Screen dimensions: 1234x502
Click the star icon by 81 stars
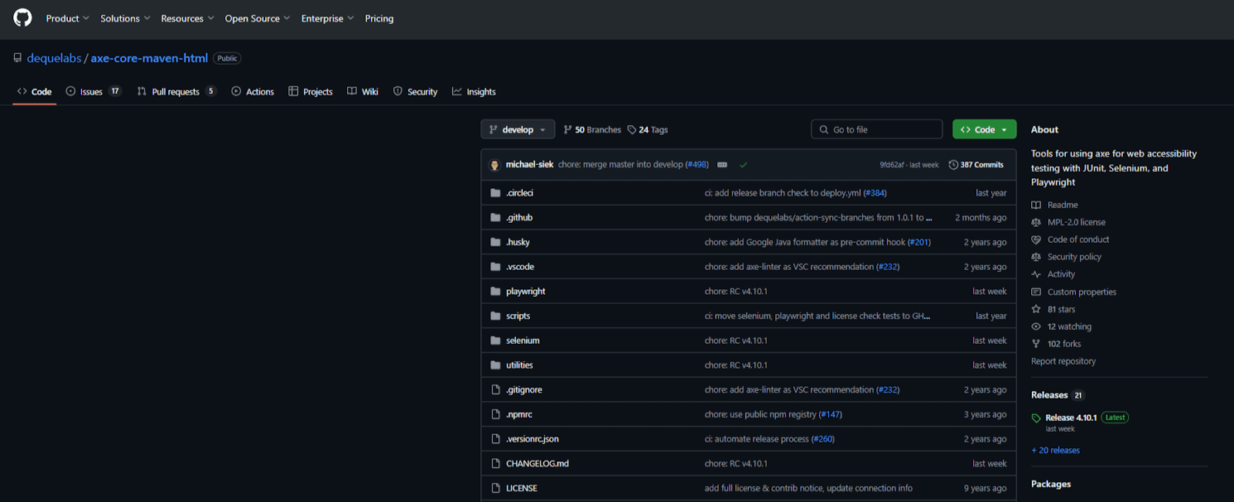pyautogui.click(x=1036, y=309)
